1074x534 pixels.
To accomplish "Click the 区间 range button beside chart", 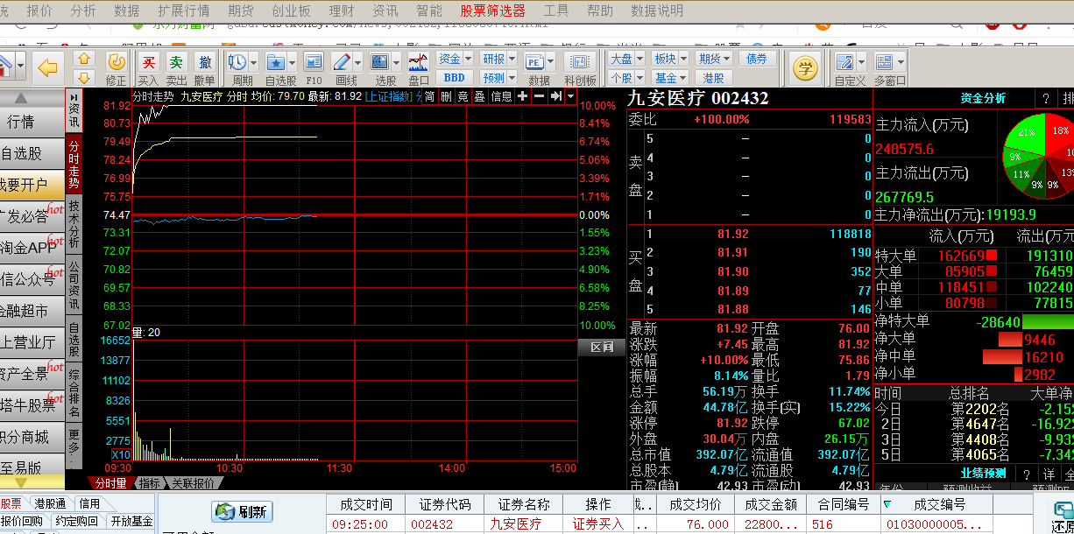I will coord(602,348).
